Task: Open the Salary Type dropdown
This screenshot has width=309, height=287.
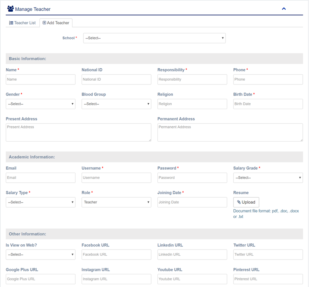Action: point(41,202)
